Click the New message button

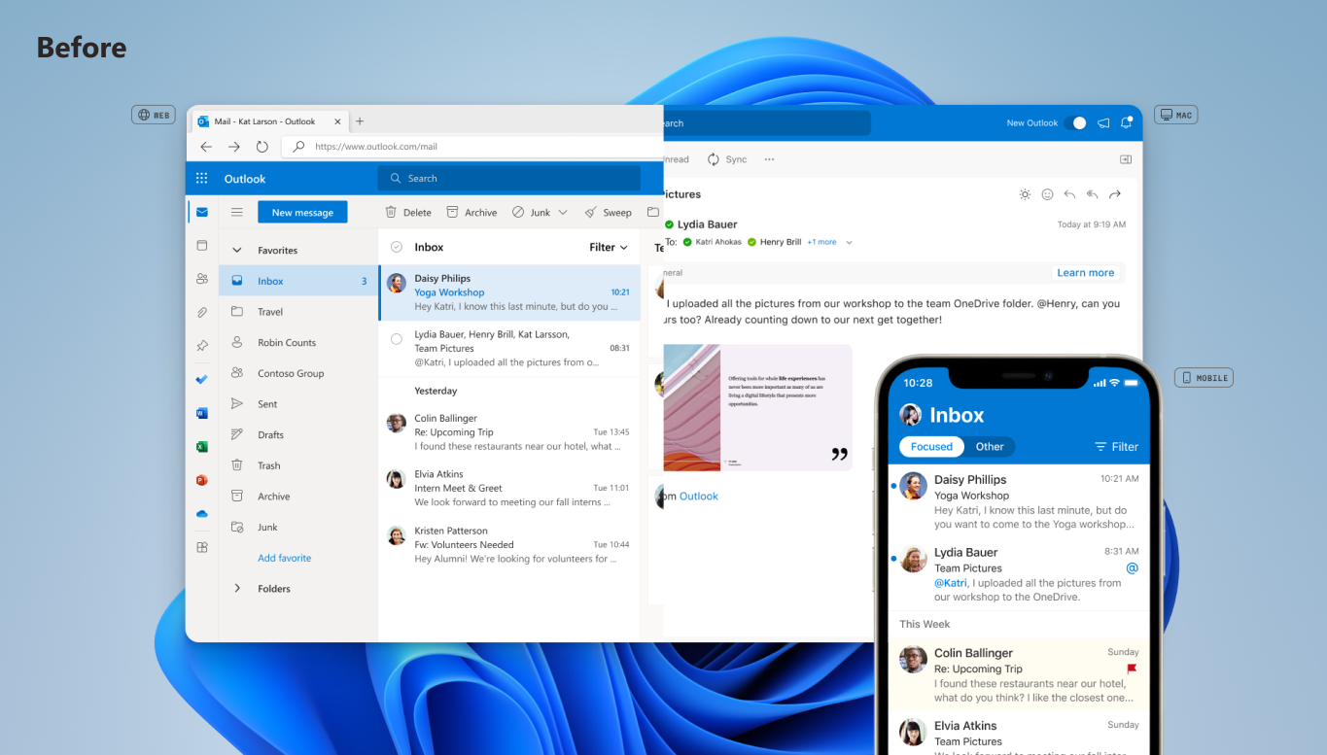point(302,212)
